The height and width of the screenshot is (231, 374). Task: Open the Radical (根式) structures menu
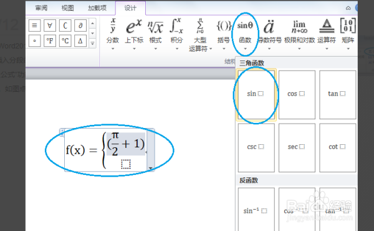coord(155,34)
